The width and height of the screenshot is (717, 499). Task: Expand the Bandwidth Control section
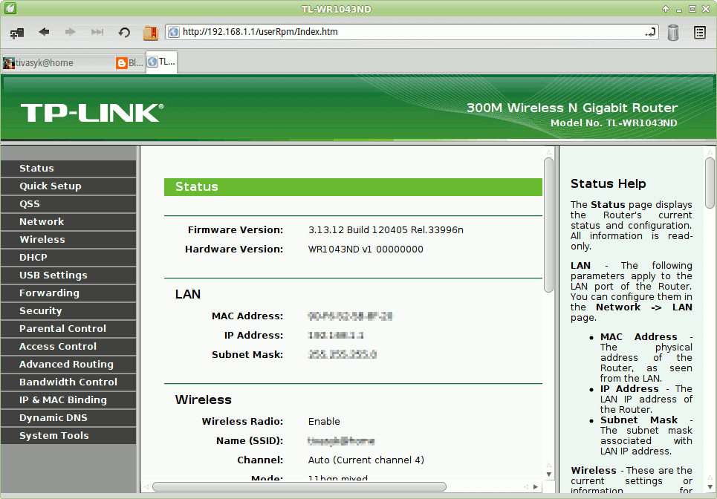click(x=68, y=382)
